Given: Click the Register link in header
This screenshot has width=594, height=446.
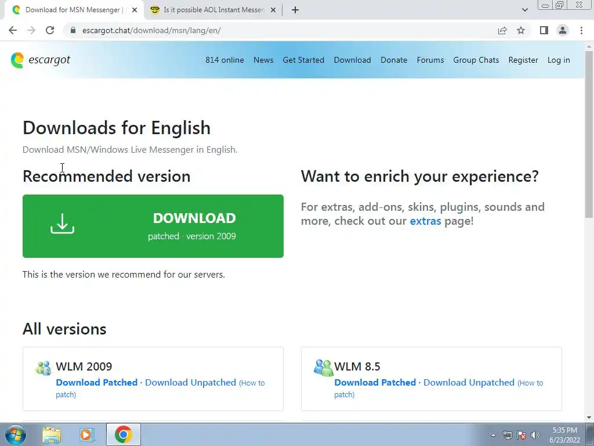Looking at the screenshot, I should pyautogui.click(x=523, y=60).
